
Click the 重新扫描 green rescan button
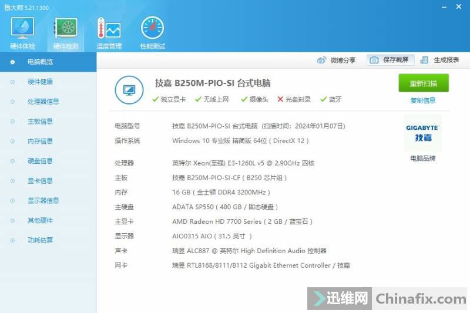tap(423, 83)
